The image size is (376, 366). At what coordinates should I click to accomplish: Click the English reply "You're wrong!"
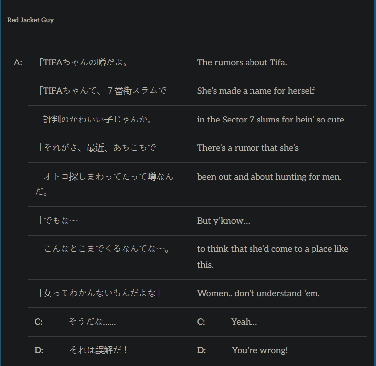(259, 350)
